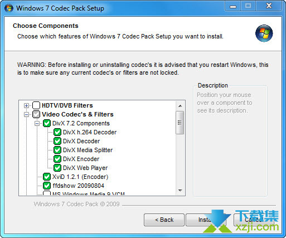
Task: Uncheck ffdshow 20090804
Action: [47, 186]
